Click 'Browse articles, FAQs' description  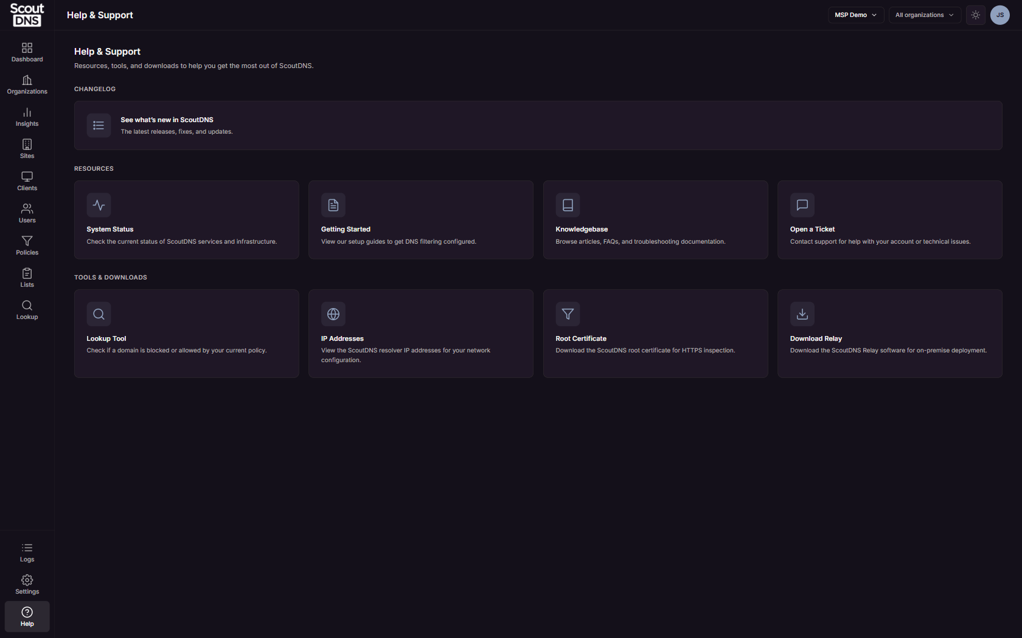coord(640,242)
